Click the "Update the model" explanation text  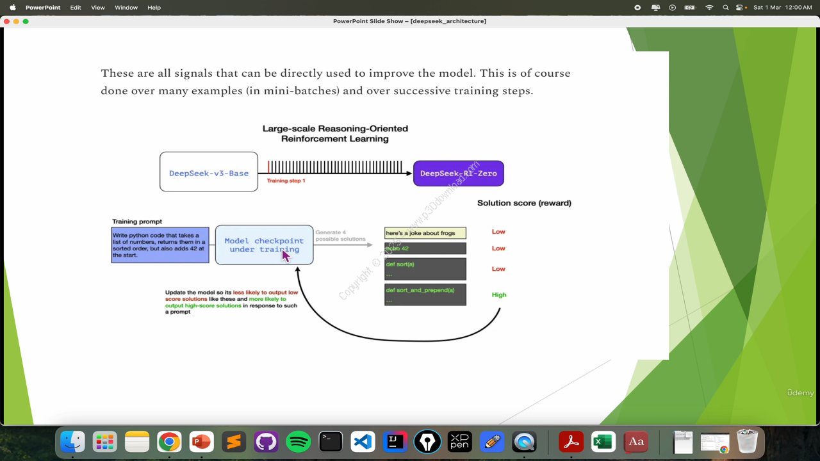pos(232,302)
